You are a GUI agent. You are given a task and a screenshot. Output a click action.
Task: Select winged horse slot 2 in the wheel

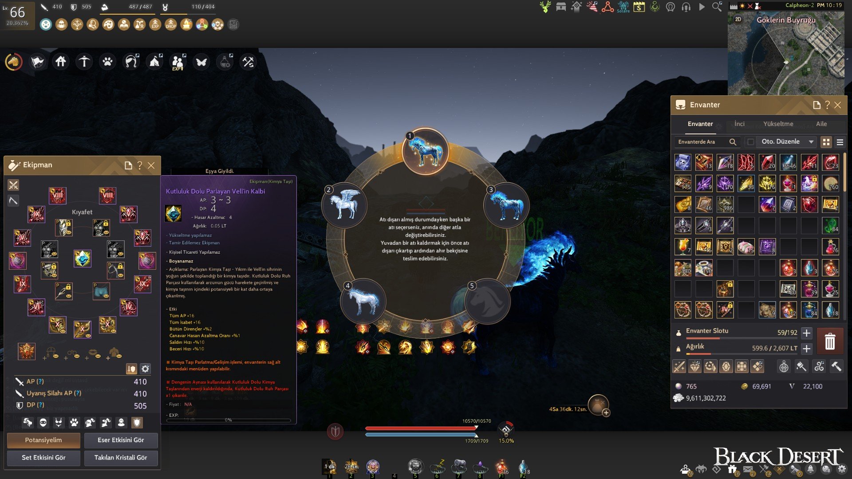pyautogui.click(x=345, y=205)
